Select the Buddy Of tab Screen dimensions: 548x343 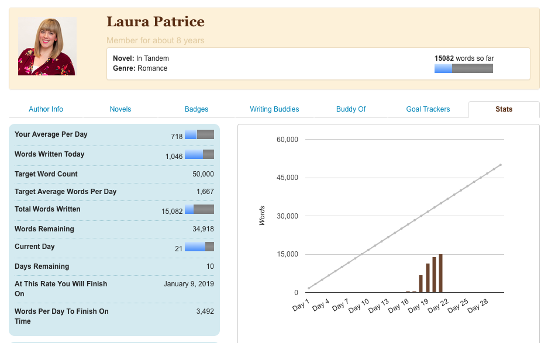coord(351,109)
